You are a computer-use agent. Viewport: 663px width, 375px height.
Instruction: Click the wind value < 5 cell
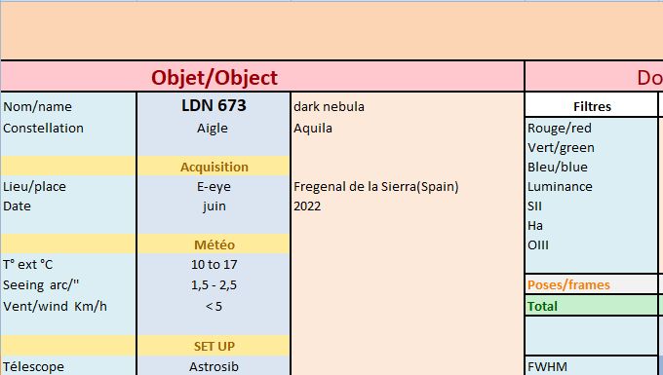(x=214, y=306)
